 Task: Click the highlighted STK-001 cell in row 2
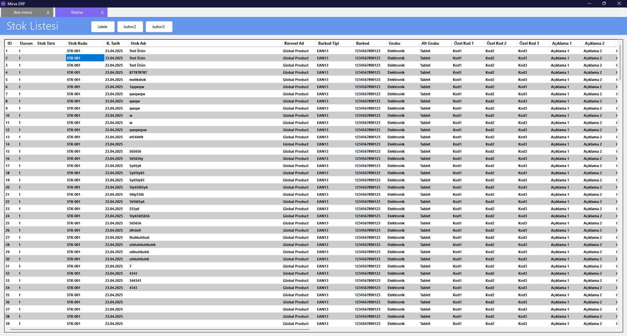coord(85,58)
